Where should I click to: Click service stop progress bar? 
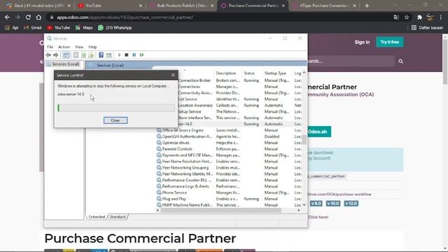116,108
